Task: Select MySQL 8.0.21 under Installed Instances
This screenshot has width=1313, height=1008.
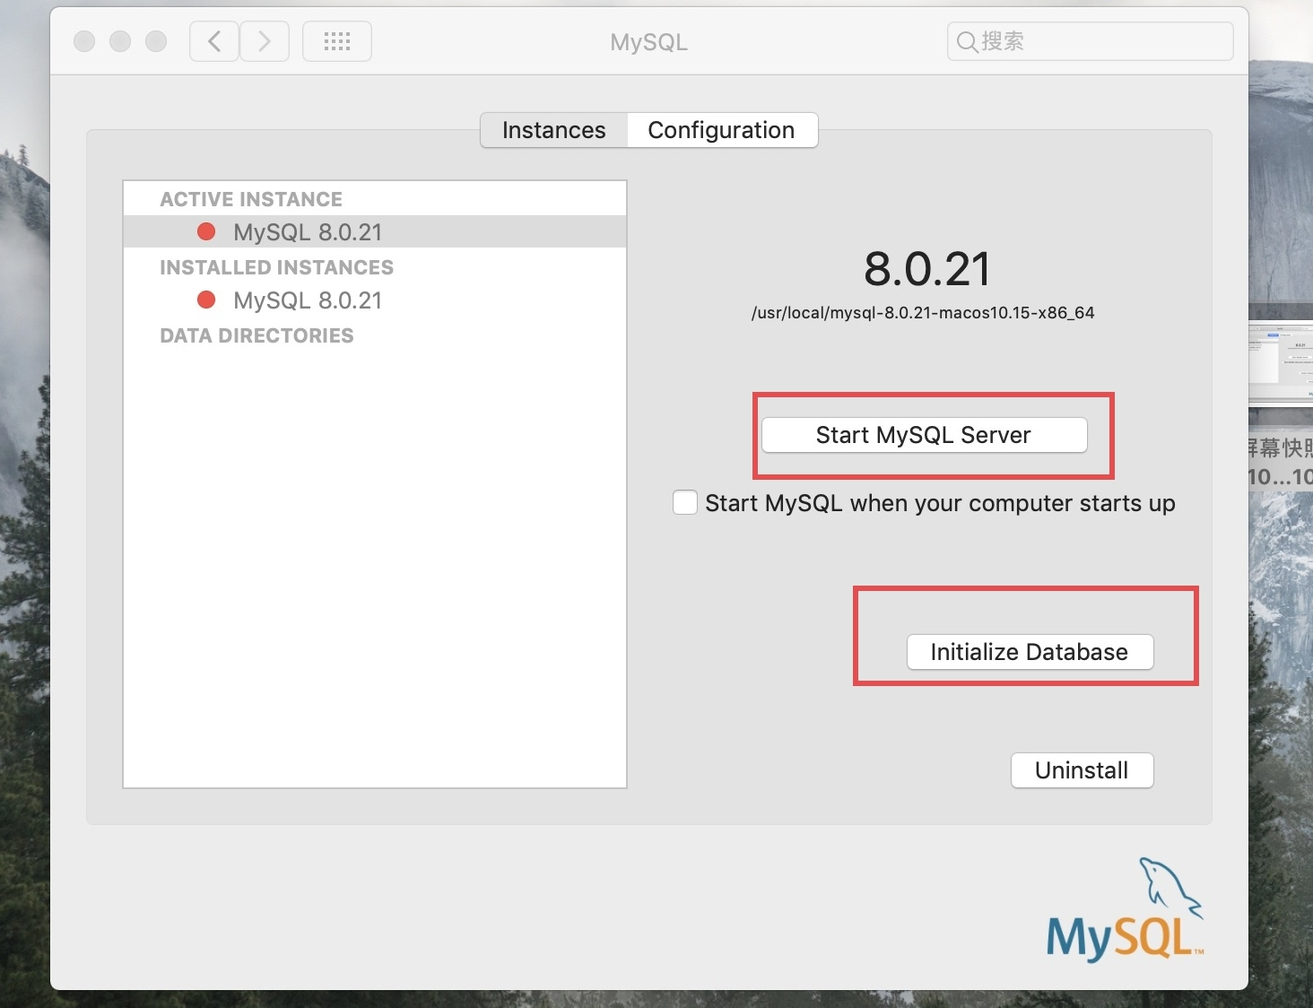Action: pos(308,300)
